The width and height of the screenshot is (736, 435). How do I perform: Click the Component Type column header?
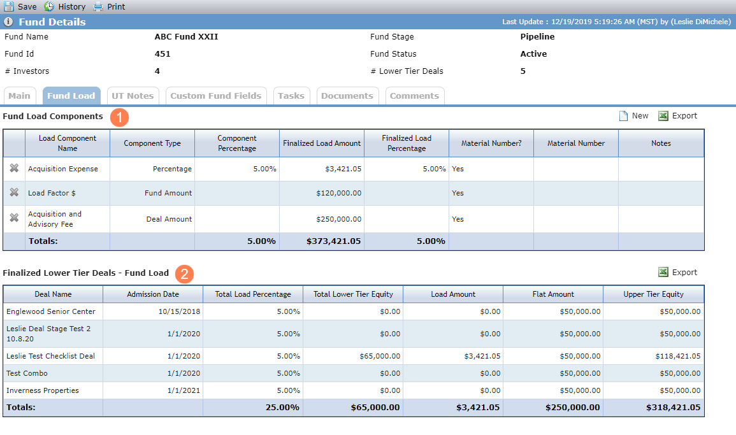tap(152, 143)
